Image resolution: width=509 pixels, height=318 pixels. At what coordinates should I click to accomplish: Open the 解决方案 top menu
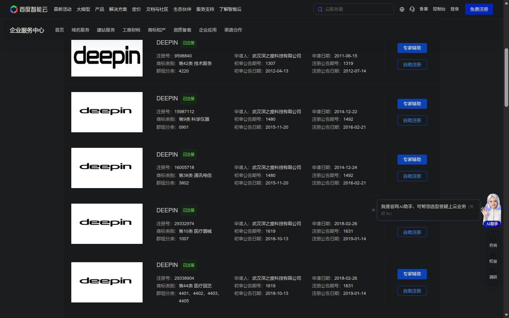[118, 9]
